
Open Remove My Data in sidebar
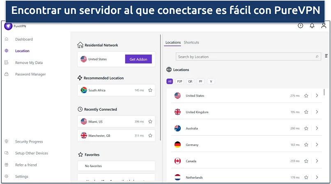[29, 63]
